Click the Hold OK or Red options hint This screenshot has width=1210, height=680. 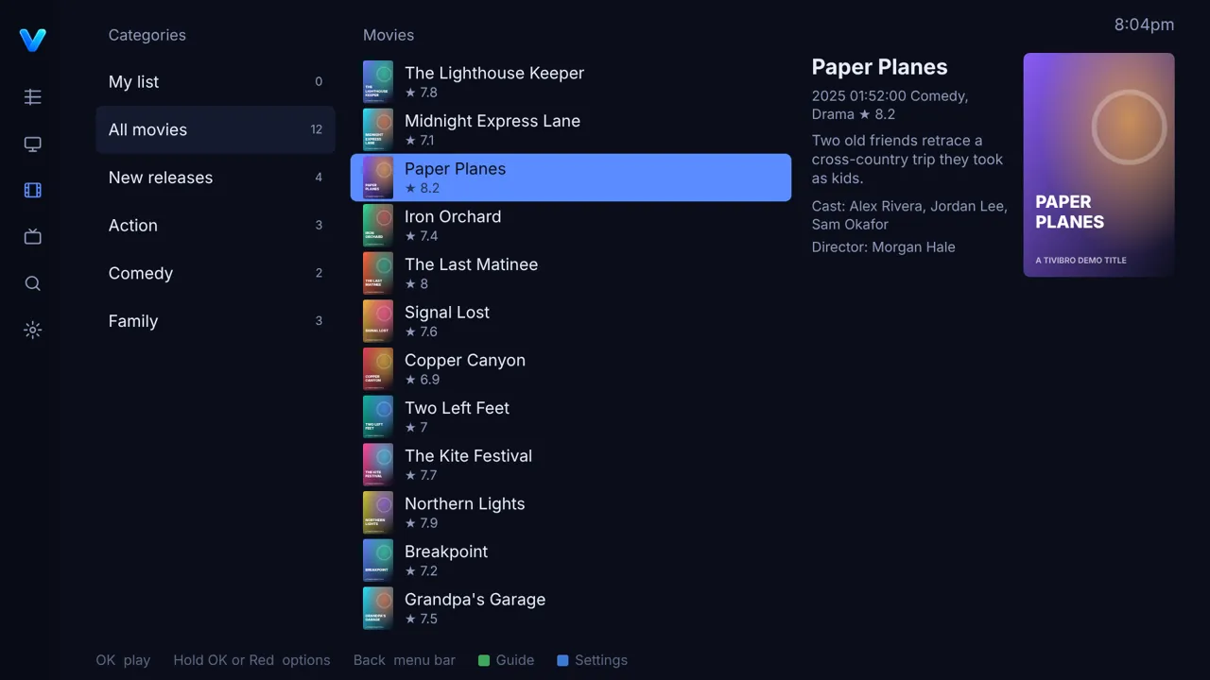point(251,660)
